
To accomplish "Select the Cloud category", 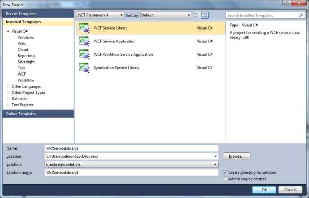I will click(x=23, y=50).
